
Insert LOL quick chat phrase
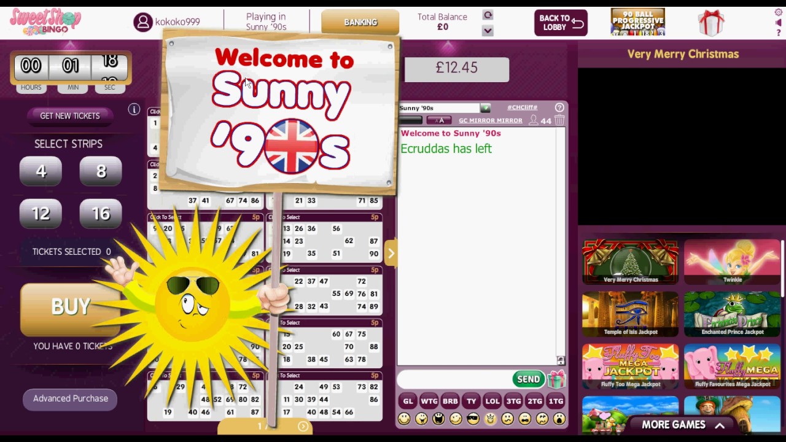492,401
